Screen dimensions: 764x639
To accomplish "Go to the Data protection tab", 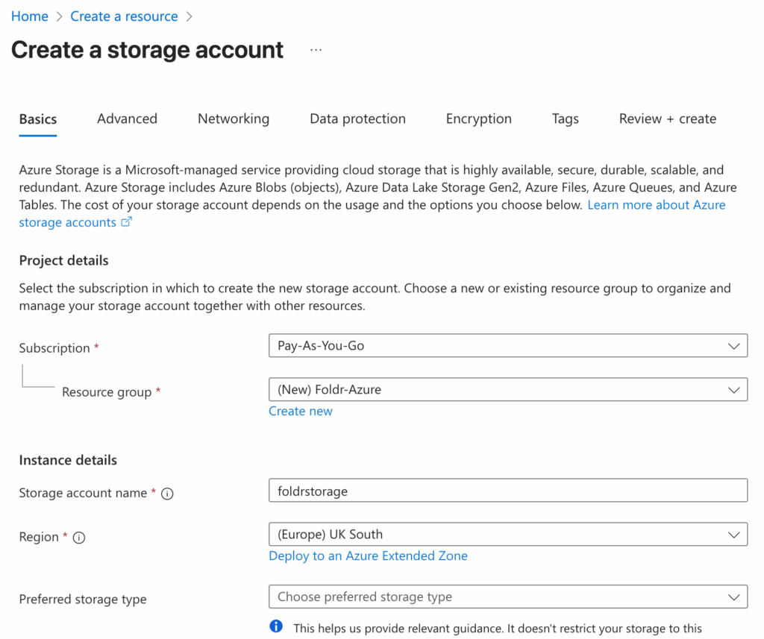I will (x=357, y=119).
